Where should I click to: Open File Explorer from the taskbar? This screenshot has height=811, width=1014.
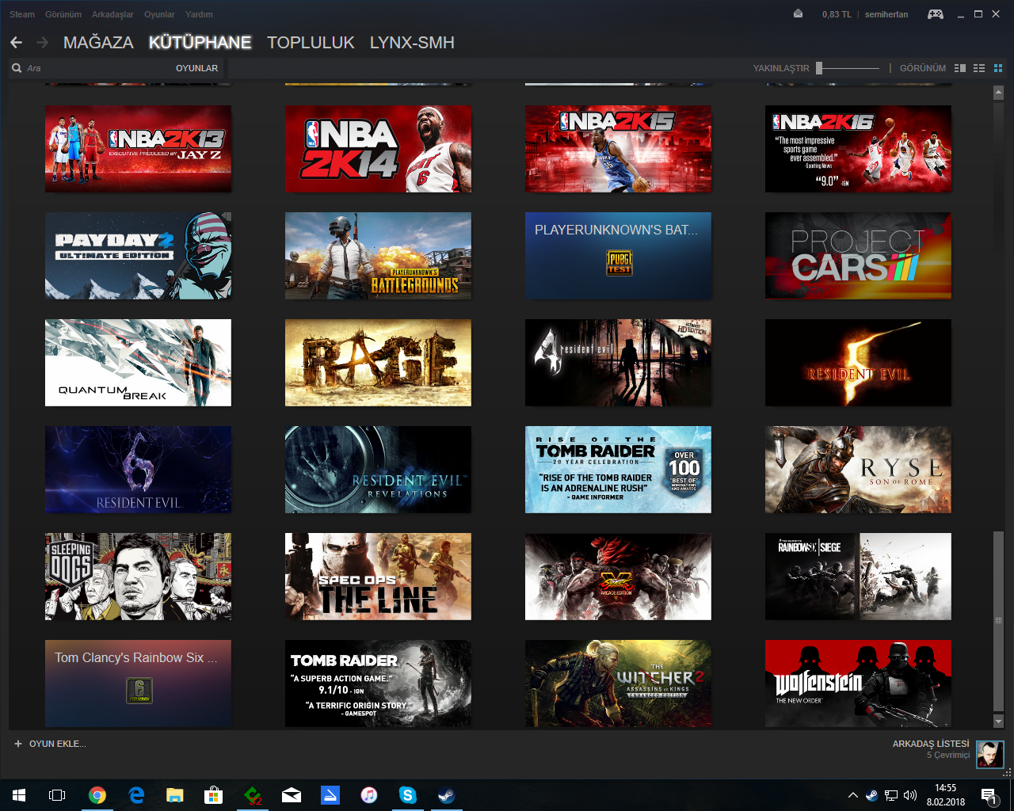tap(175, 795)
